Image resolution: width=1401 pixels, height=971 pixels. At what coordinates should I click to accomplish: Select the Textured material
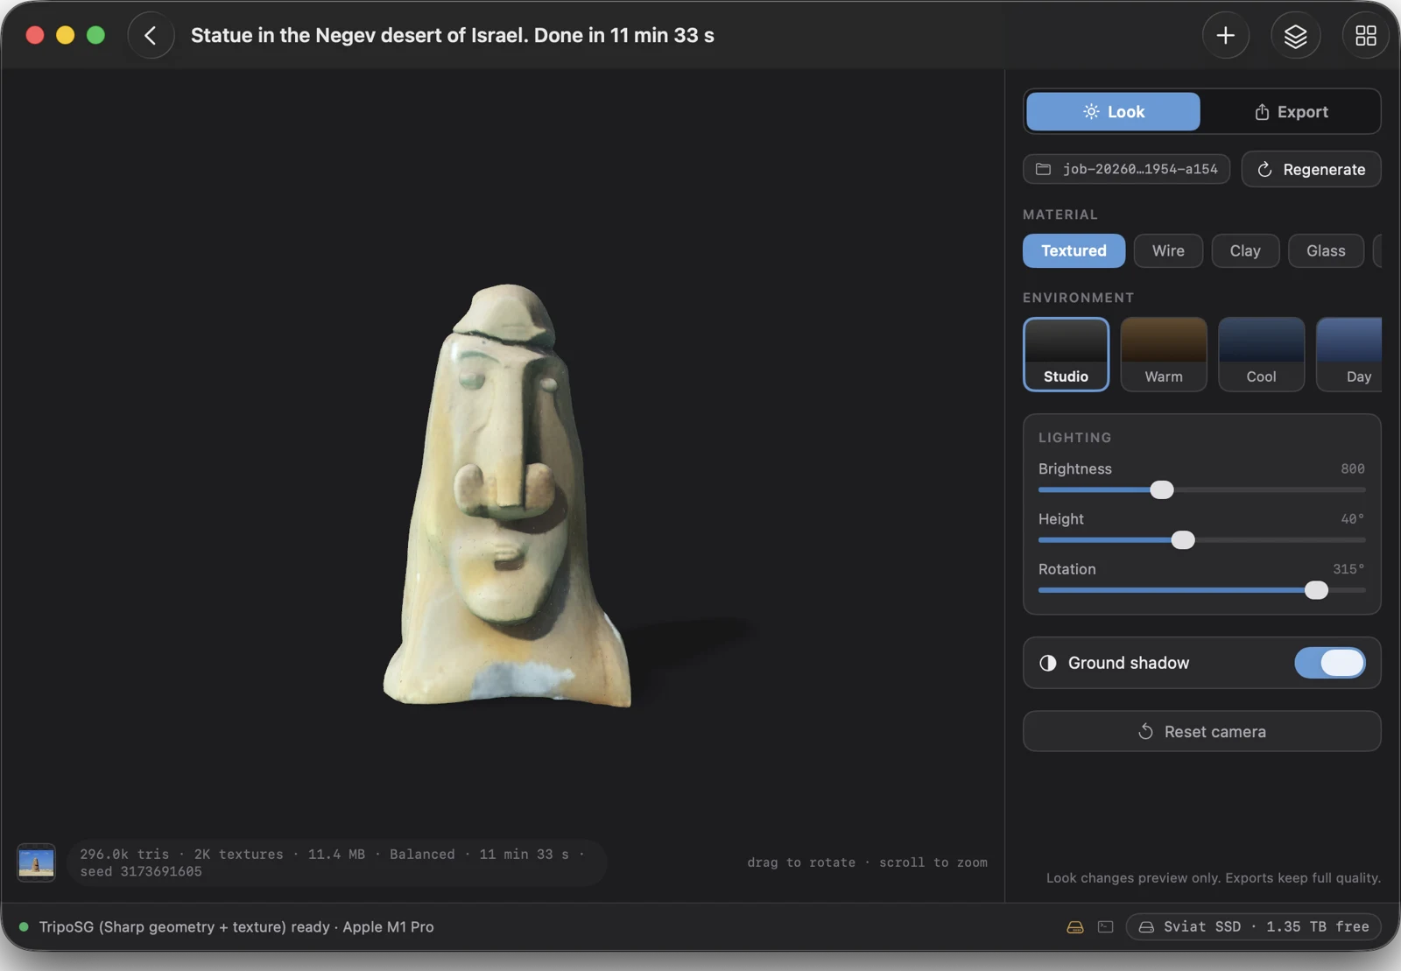click(x=1074, y=250)
